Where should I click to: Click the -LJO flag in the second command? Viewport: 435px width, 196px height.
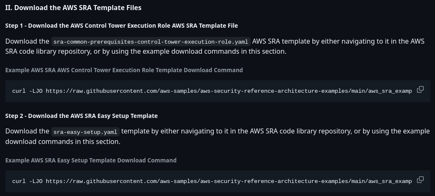tap(36, 181)
